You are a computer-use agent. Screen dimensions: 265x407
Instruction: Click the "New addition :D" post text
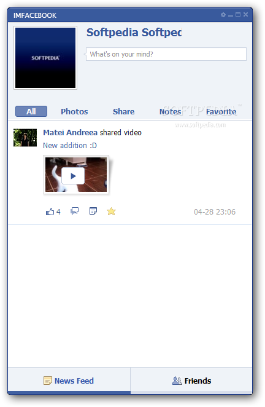coord(70,145)
